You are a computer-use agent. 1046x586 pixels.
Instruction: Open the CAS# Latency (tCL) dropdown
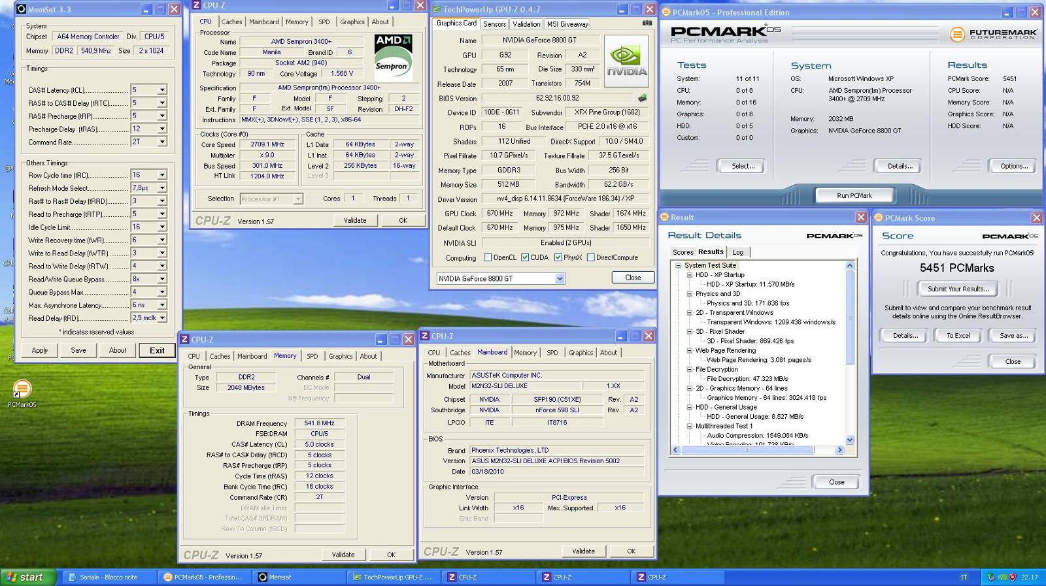[161, 90]
